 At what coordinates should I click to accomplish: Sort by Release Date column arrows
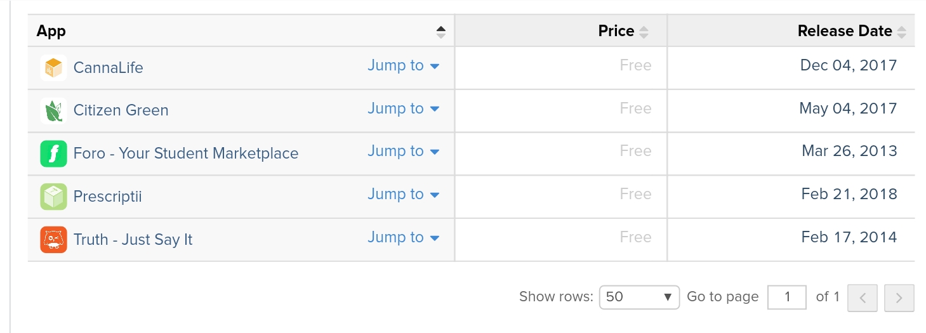pyautogui.click(x=902, y=32)
